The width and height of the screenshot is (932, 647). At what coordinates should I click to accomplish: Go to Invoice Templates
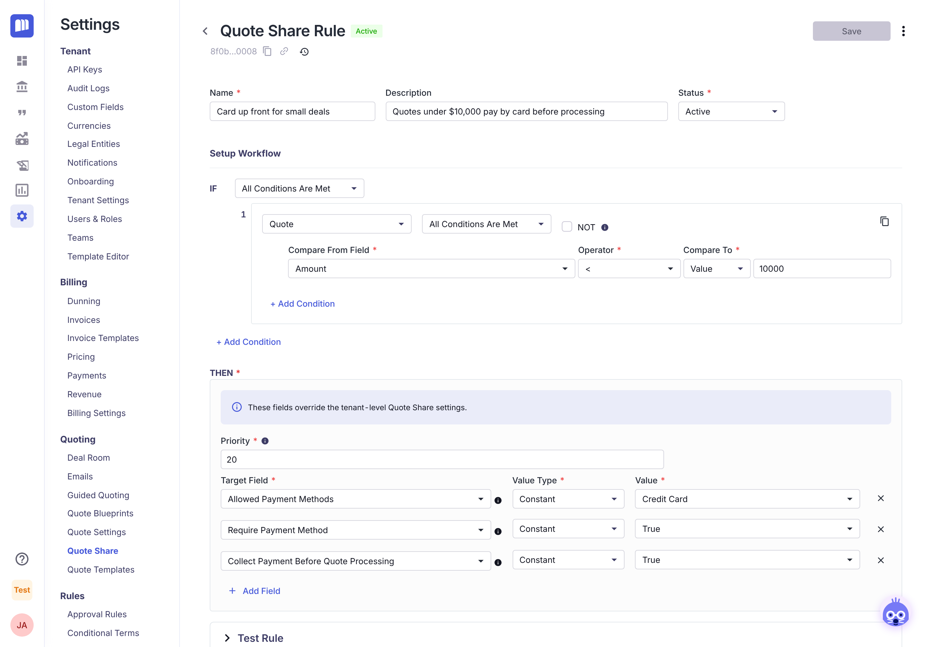click(x=103, y=338)
